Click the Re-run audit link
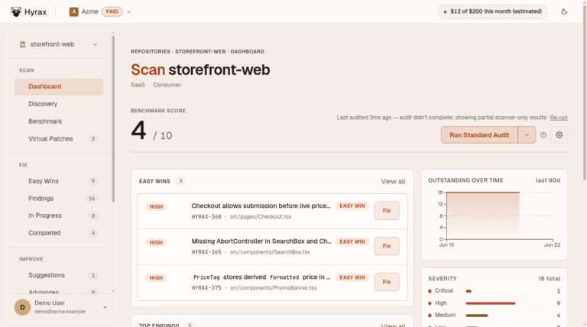This screenshot has width=587, height=327. pyautogui.click(x=559, y=118)
